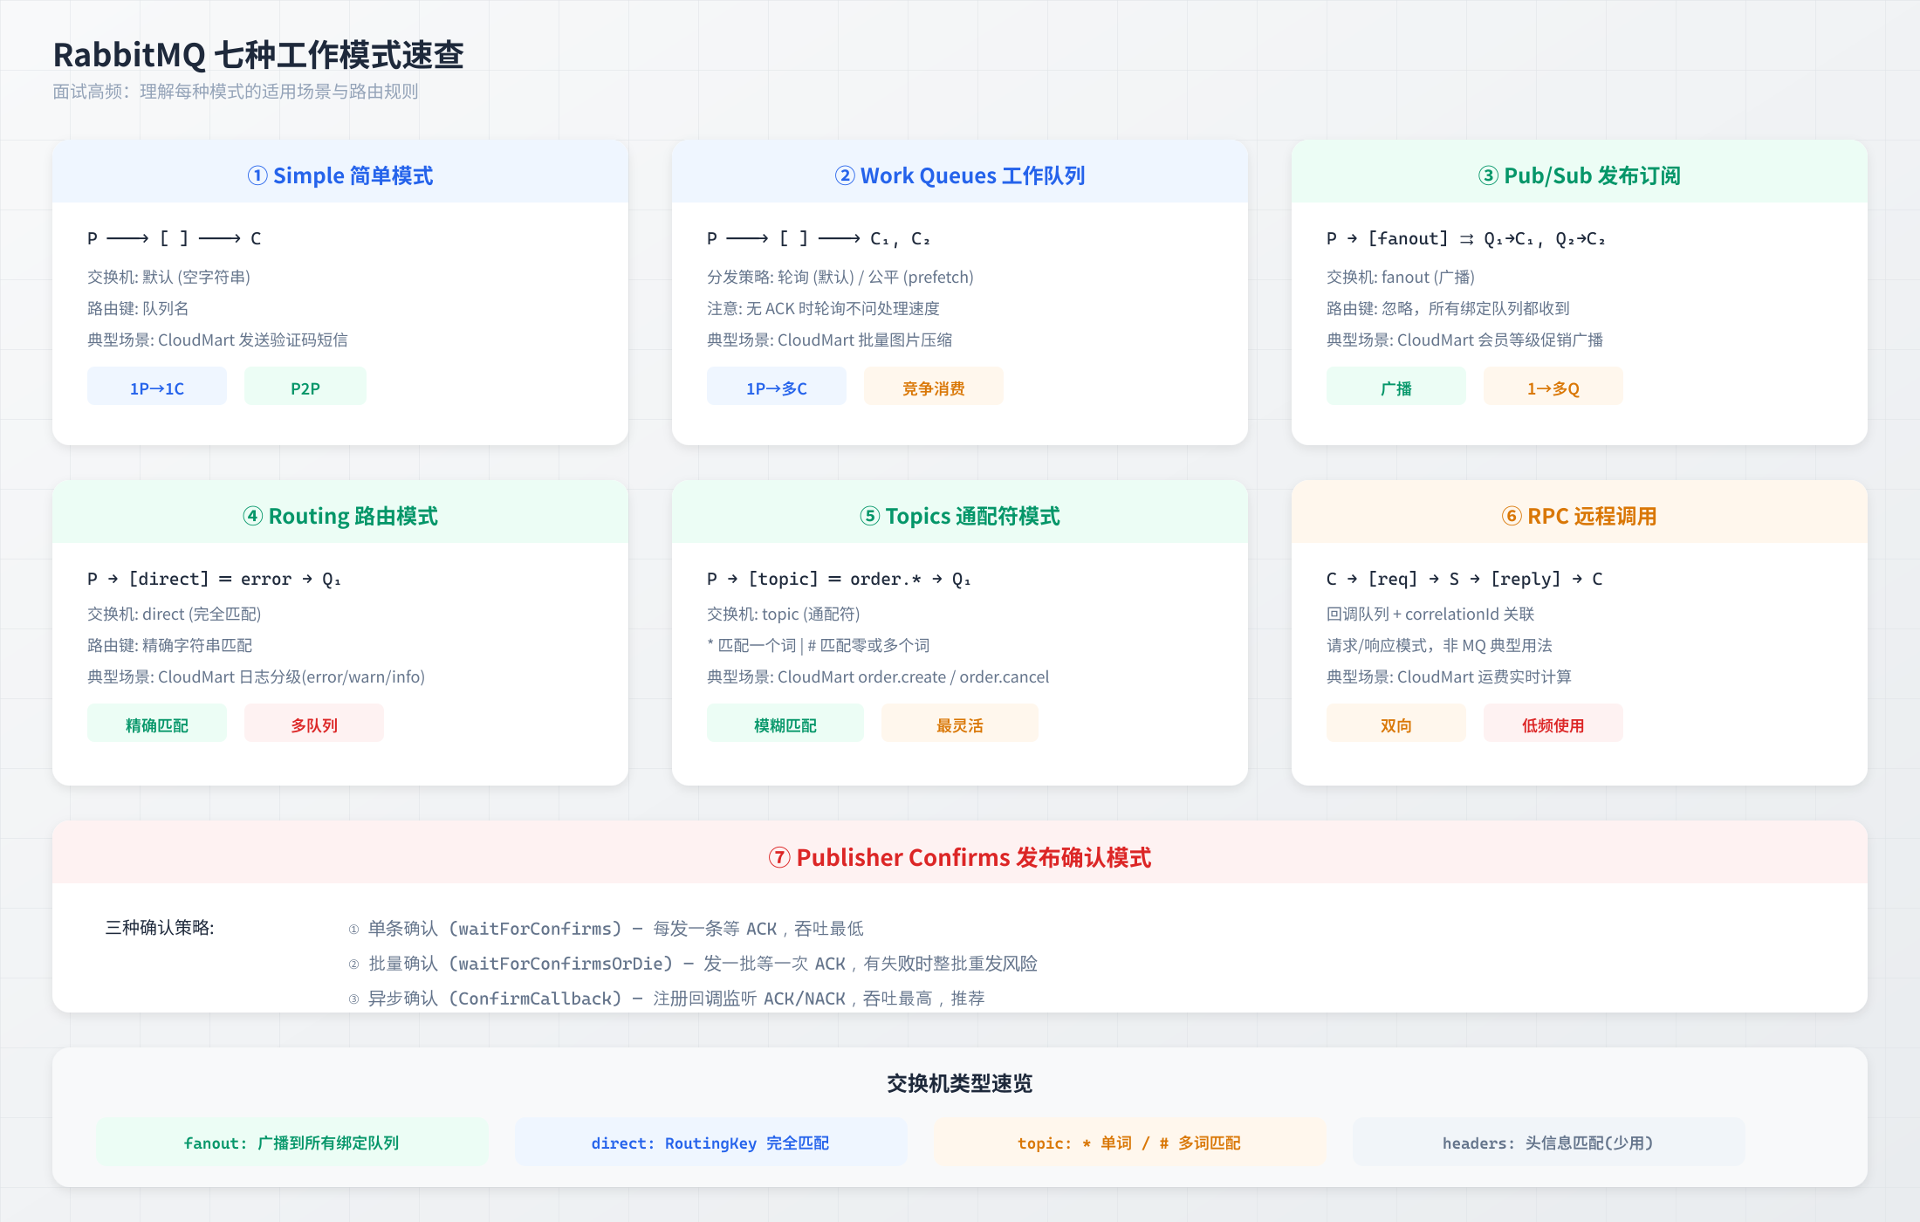Click the 精确匹配 tag
This screenshot has height=1222, width=1920.
pyautogui.click(x=157, y=724)
